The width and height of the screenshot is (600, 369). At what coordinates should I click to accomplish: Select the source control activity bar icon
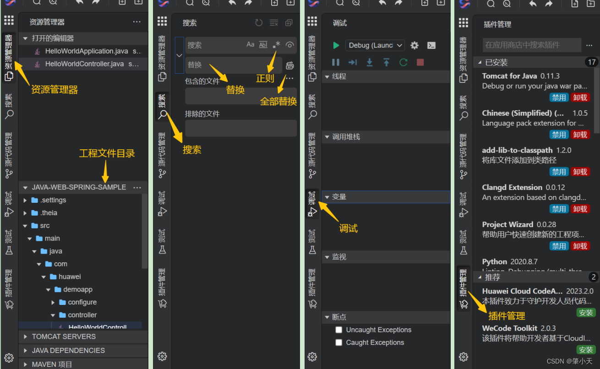pos(9,173)
